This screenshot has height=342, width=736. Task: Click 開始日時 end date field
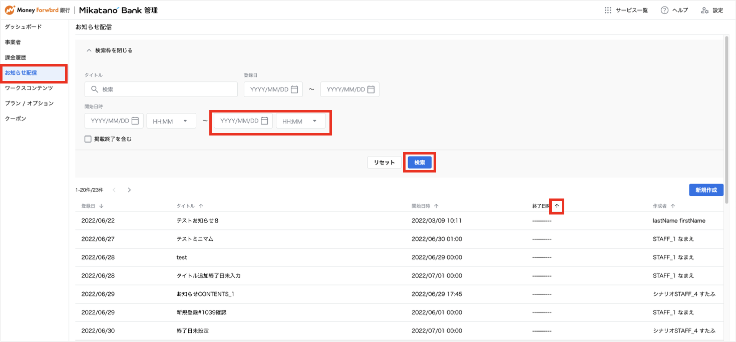(243, 121)
